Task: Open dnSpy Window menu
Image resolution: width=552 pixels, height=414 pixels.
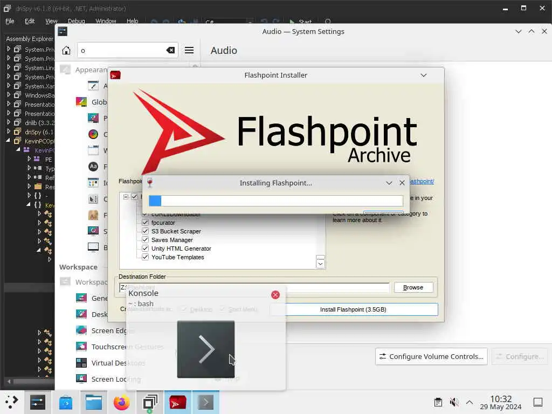Action: [x=106, y=21]
